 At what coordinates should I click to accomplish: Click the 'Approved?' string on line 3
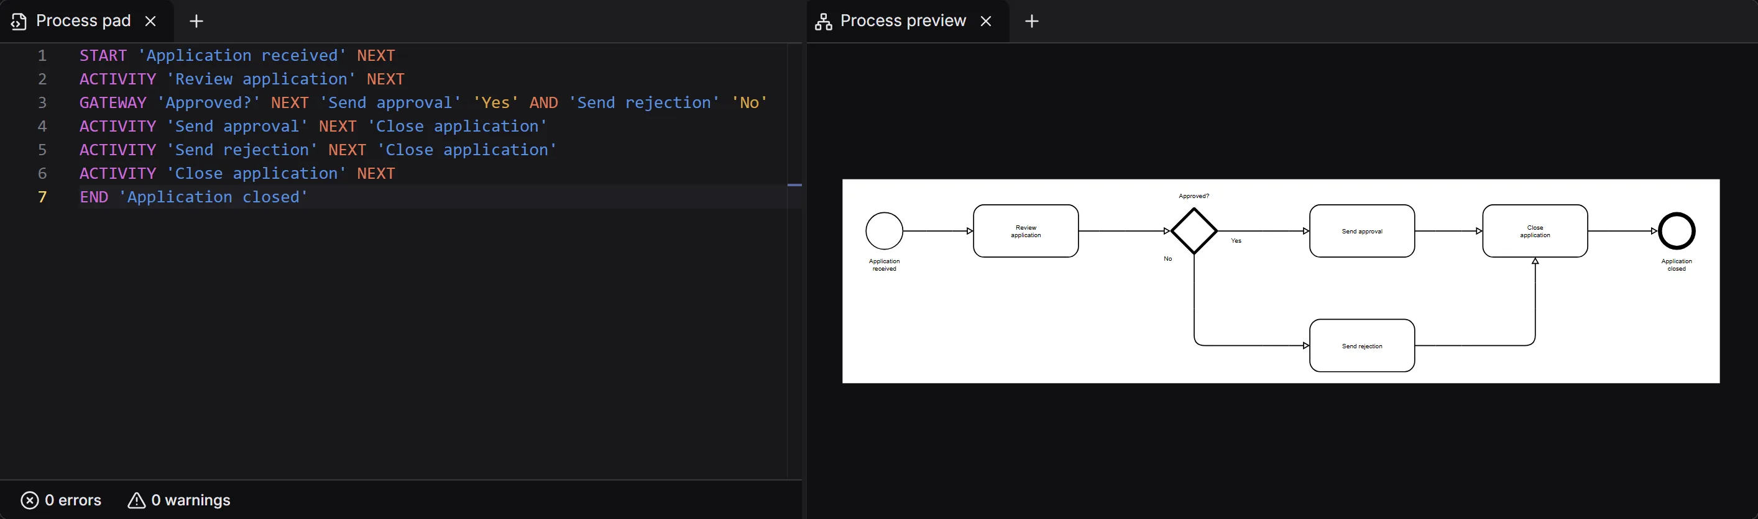[x=209, y=103]
